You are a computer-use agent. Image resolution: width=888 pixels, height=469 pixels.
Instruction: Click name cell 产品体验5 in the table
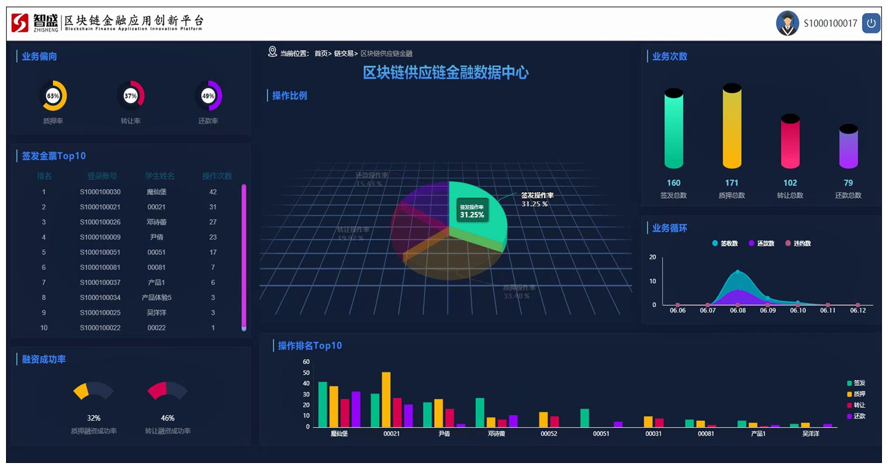pos(156,298)
